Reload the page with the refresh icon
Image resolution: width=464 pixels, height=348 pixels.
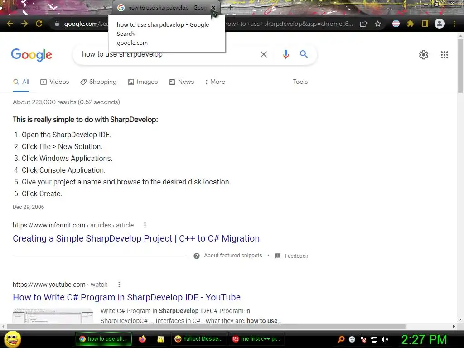(x=39, y=24)
